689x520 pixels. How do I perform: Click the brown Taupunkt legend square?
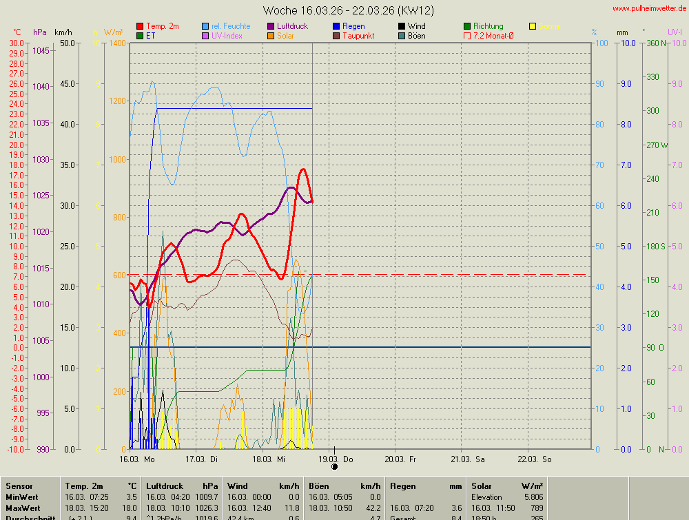pyautogui.click(x=337, y=36)
